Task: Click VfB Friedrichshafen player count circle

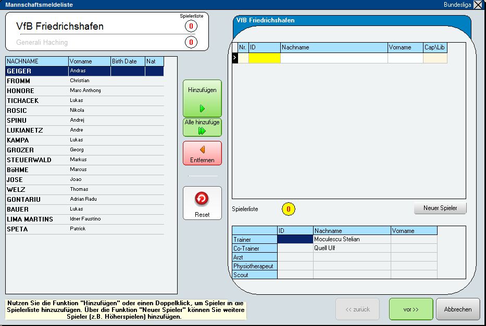Action: click(x=191, y=26)
